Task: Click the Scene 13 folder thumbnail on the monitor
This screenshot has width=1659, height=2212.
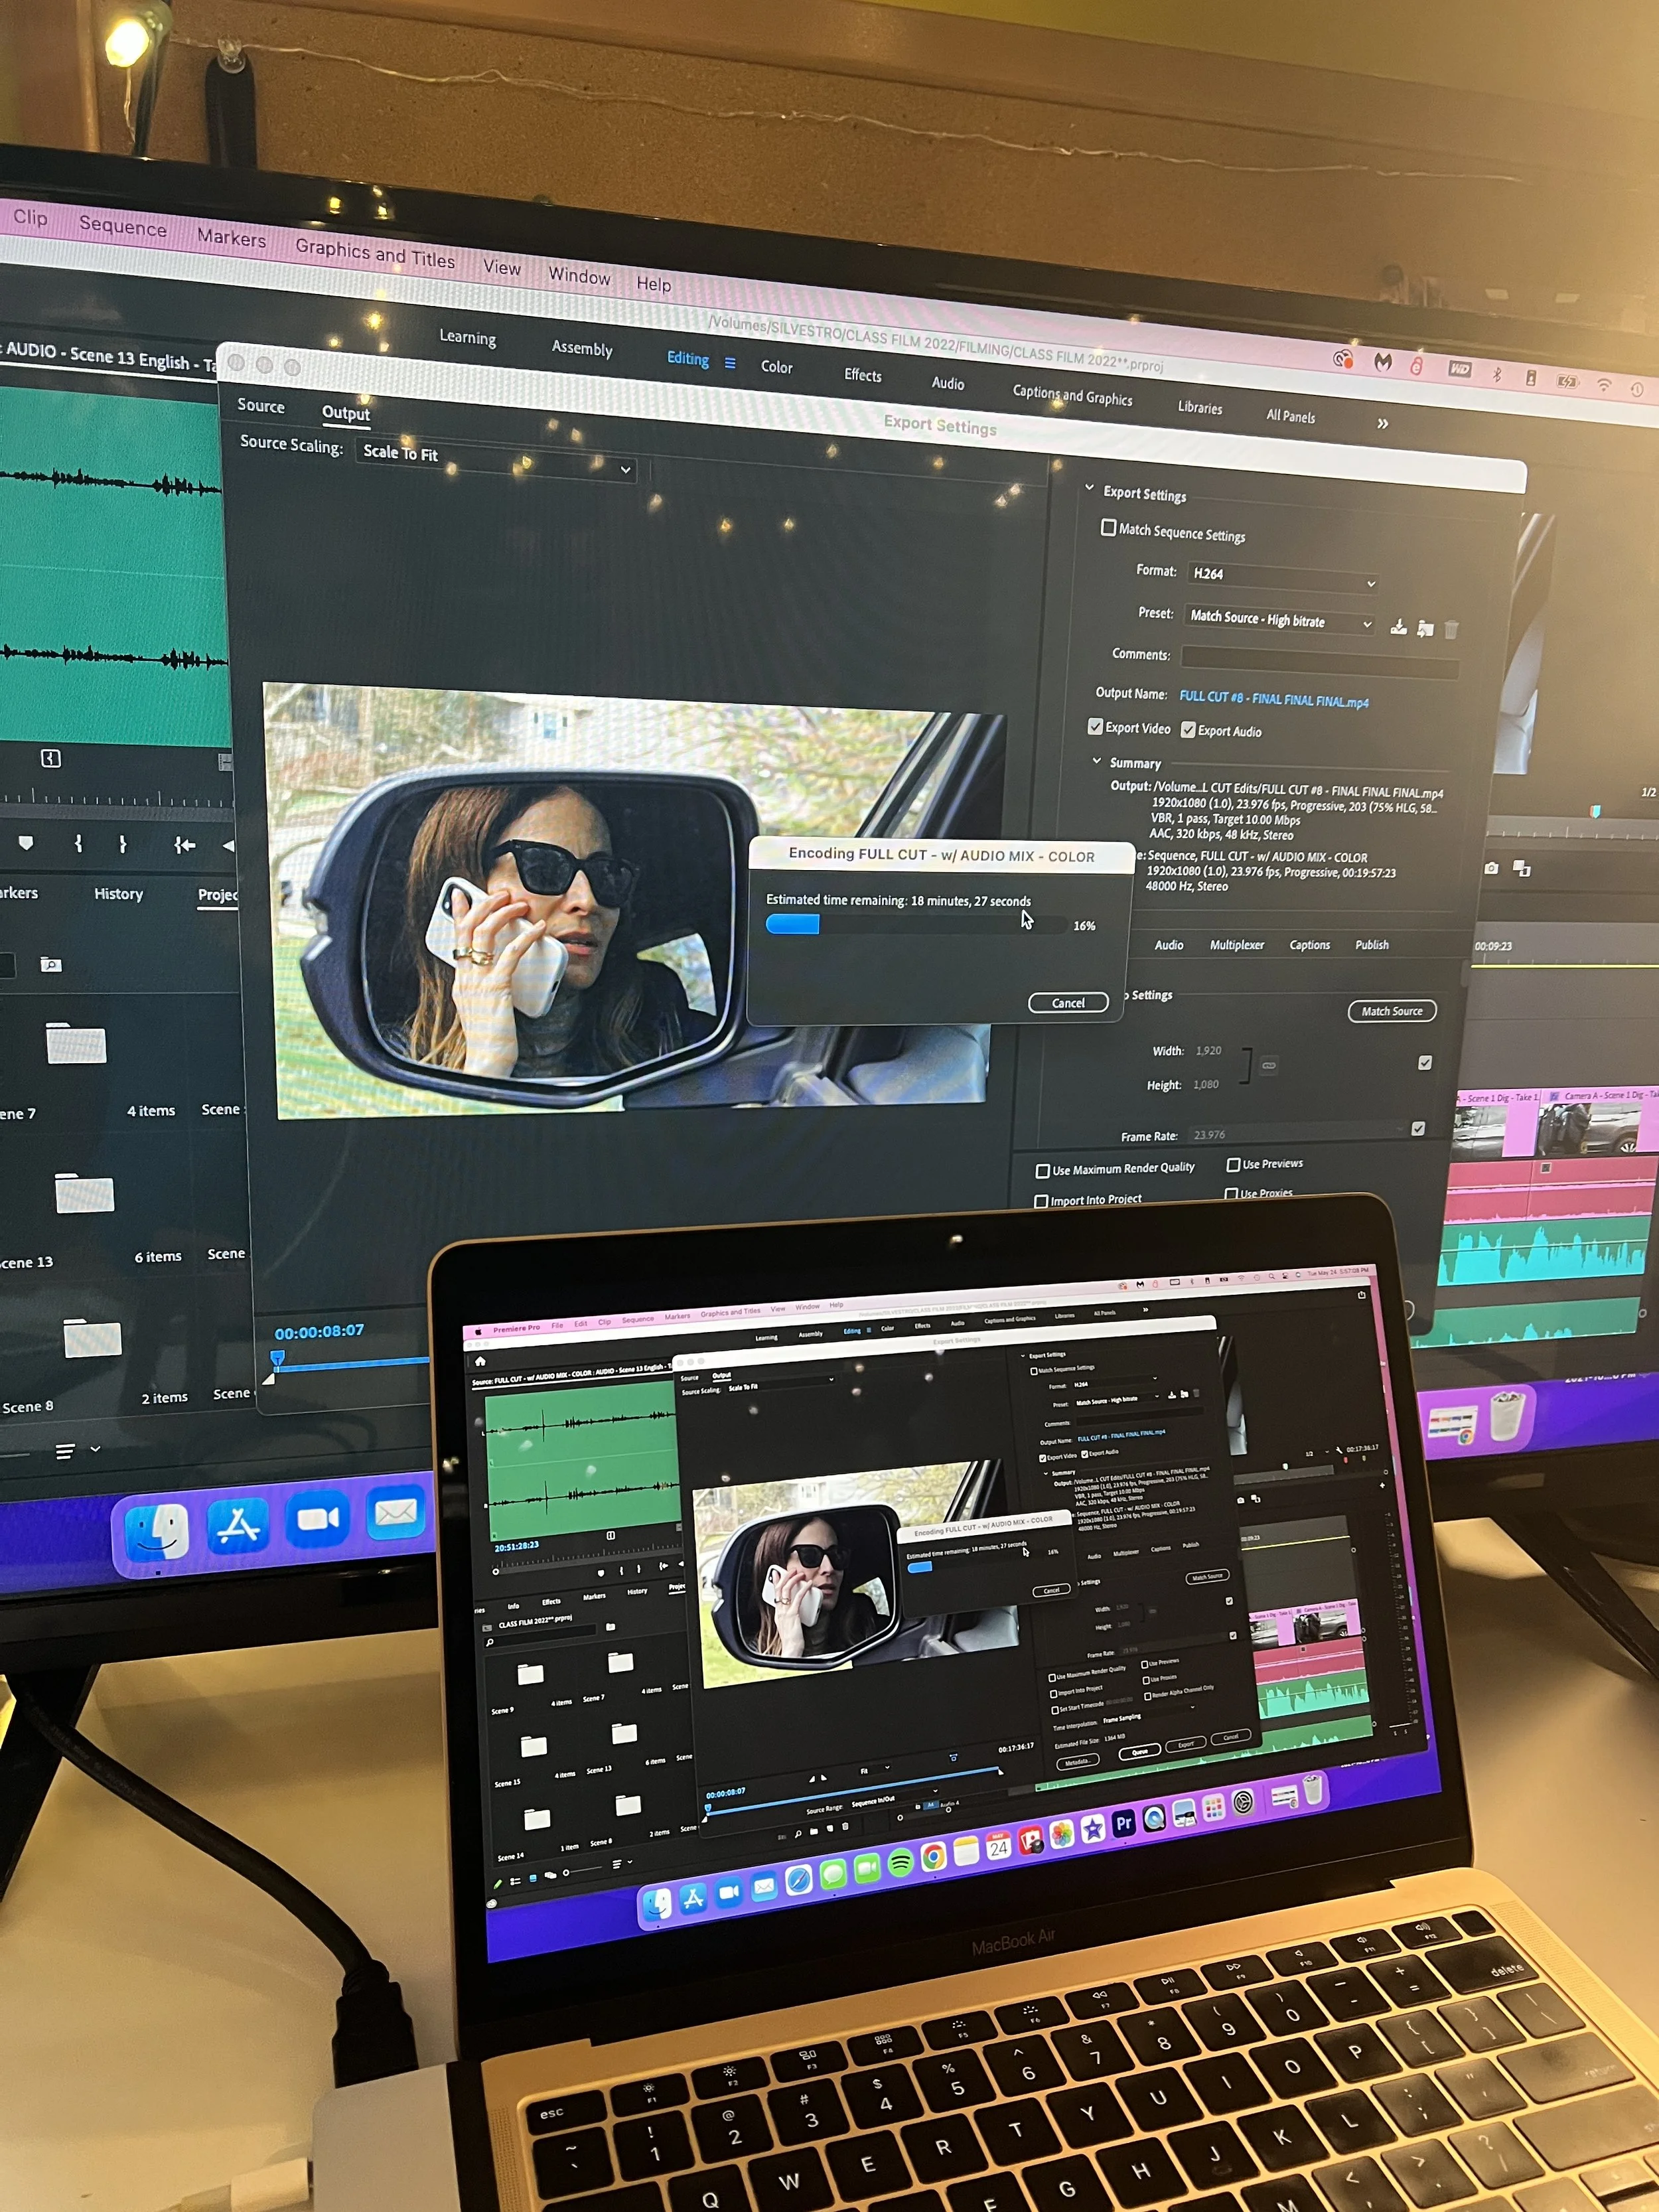Action: click(x=84, y=1193)
